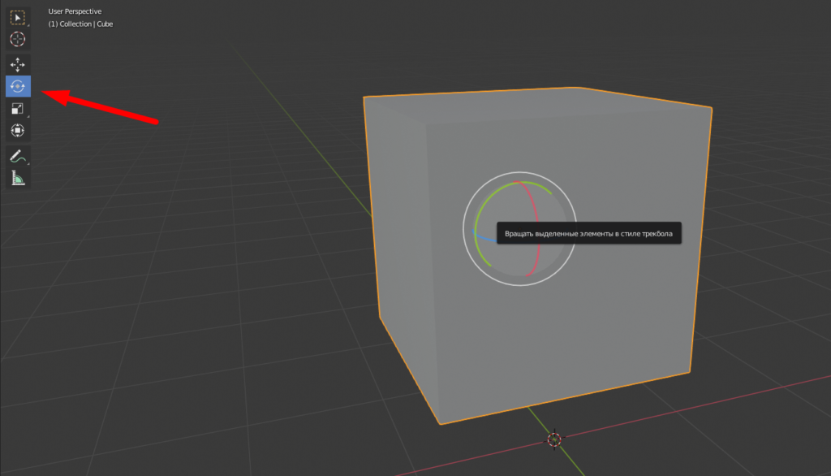Enable the Measure ruler tool
831x476 pixels.
17,178
